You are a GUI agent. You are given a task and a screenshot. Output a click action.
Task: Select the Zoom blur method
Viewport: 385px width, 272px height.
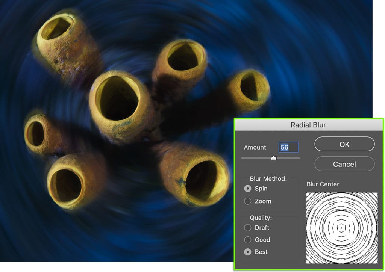248,201
